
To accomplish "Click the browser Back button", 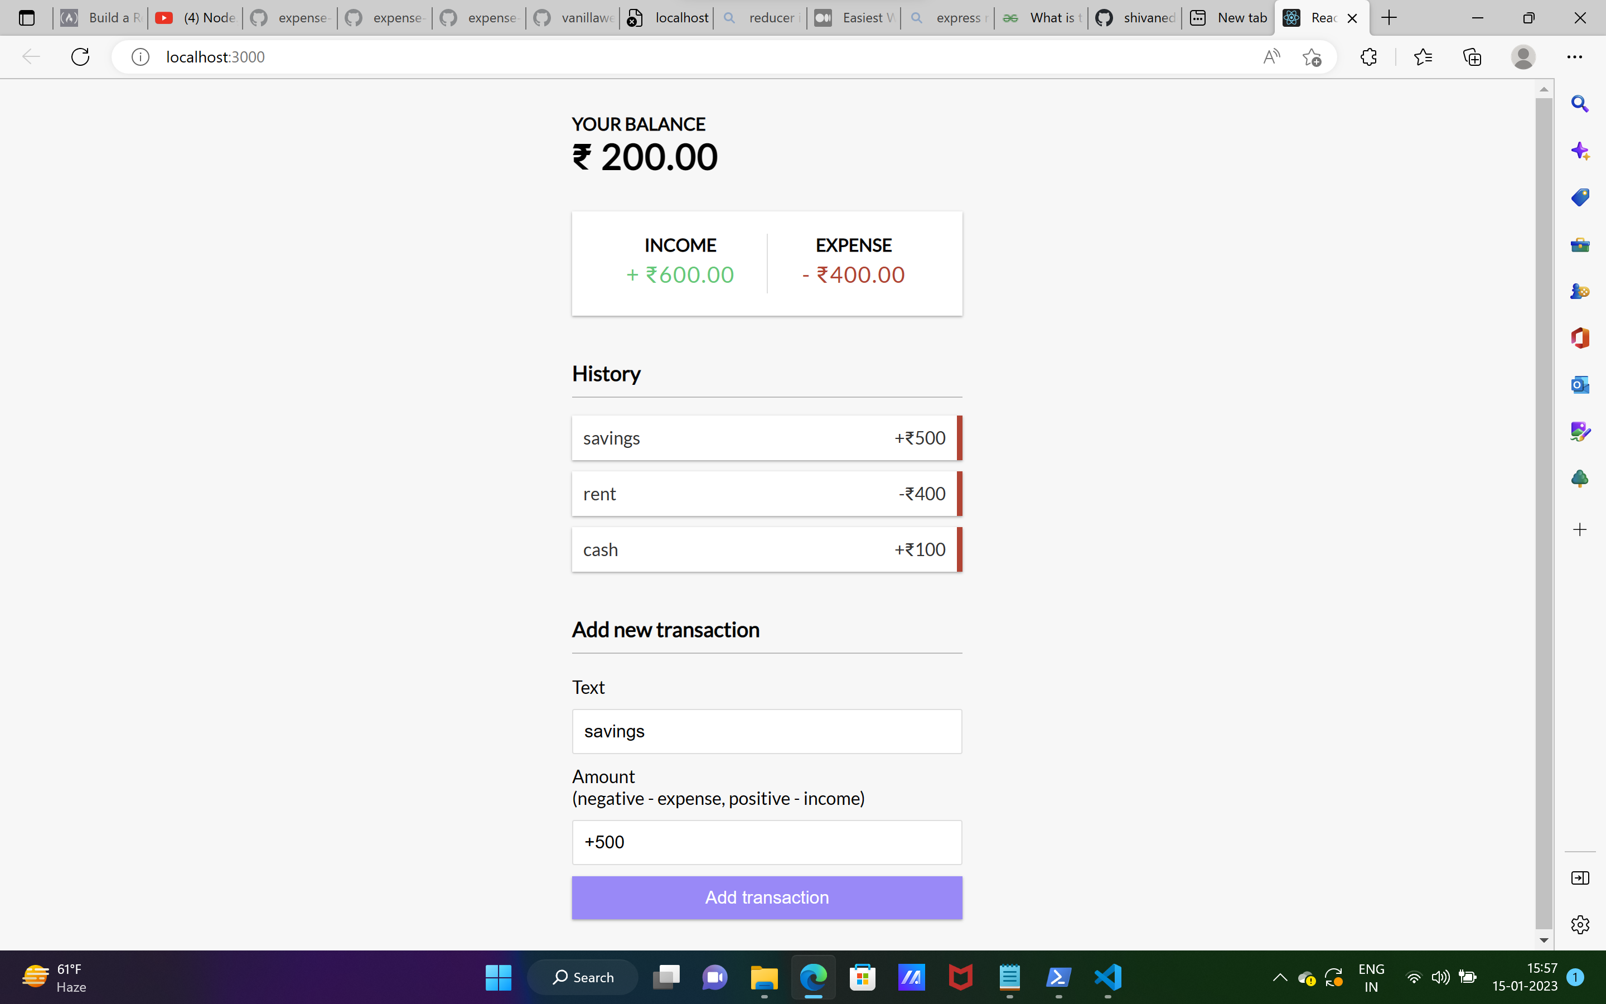I will [x=31, y=56].
